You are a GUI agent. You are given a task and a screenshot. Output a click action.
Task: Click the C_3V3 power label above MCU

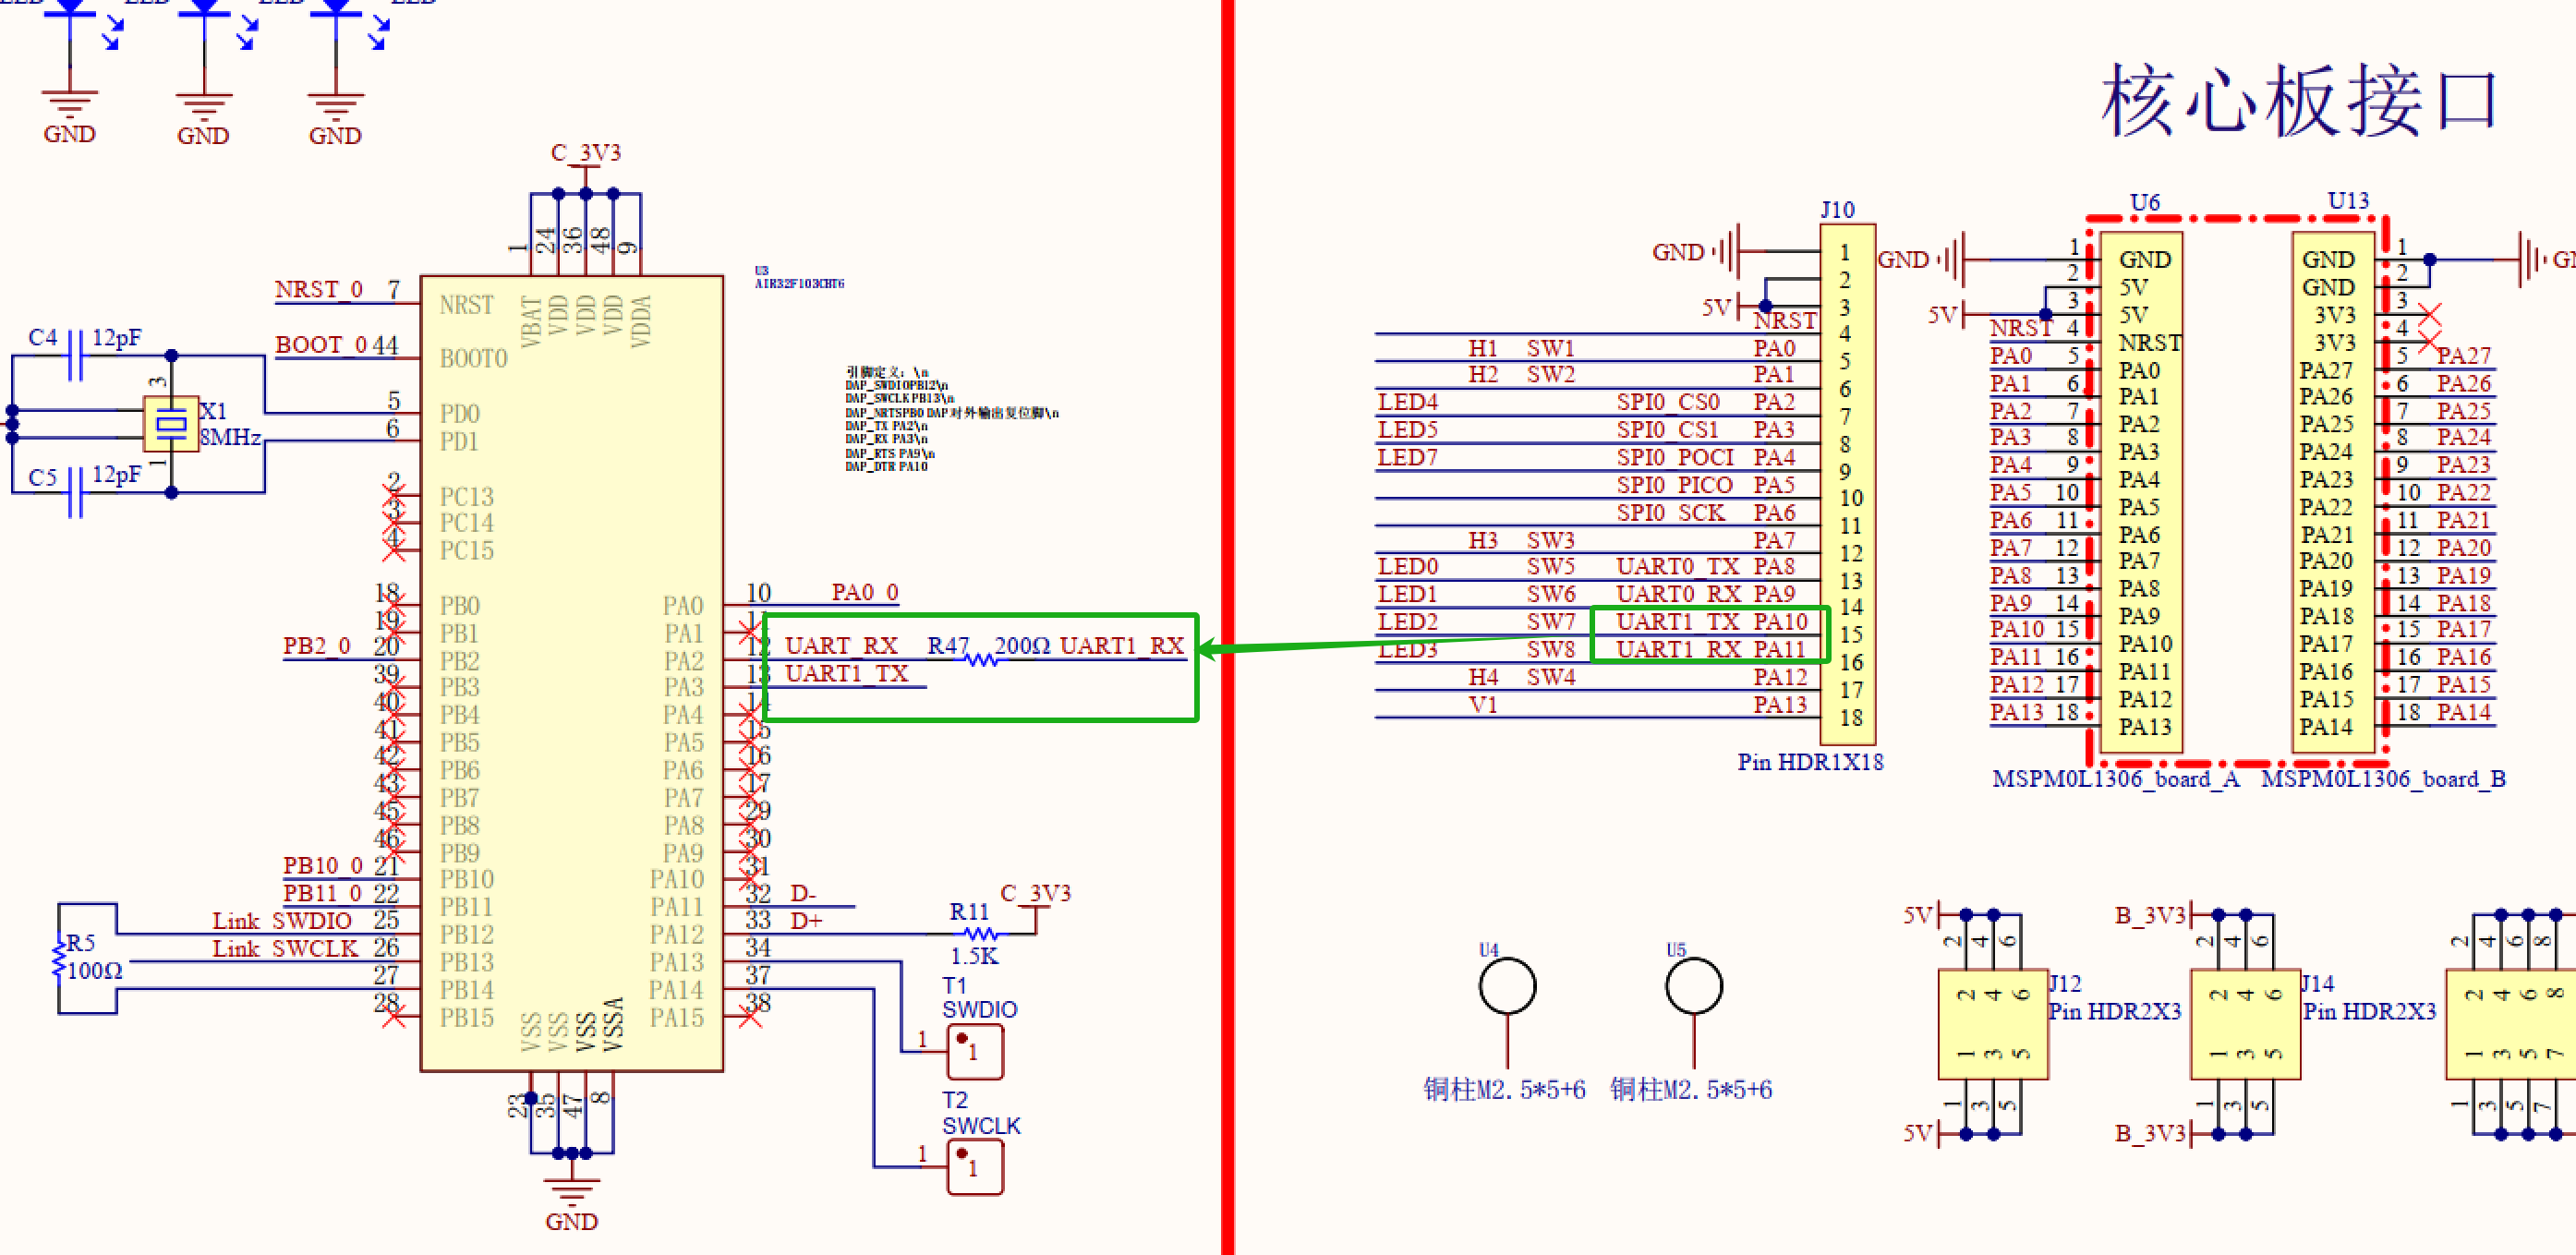click(585, 153)
